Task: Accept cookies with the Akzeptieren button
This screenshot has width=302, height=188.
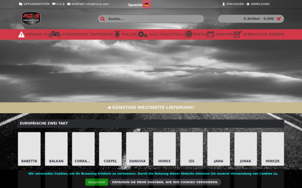Action: pyautogui.click(x=97, y=182)
